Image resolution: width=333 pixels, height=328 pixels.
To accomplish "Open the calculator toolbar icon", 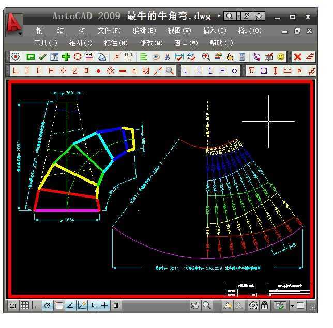I will click(242, 57).
